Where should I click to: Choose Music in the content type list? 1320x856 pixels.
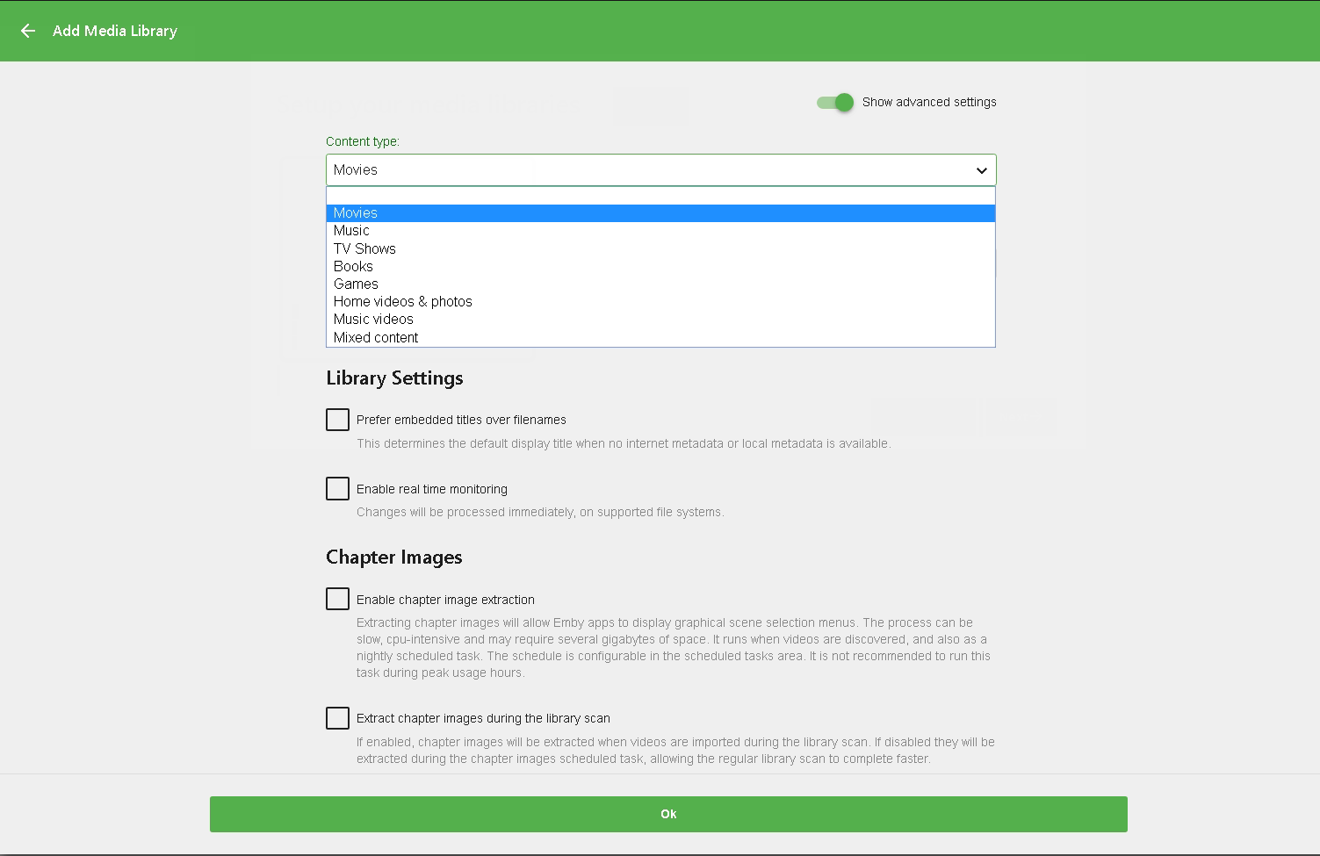coord(351,231)
